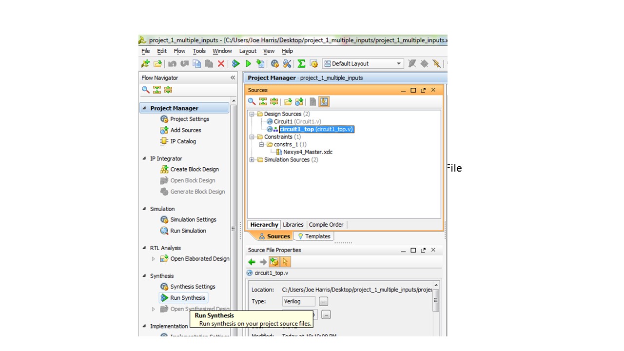Click the browse button next to Verilog type
Screen dimensions: 624x351
(324, 302)
